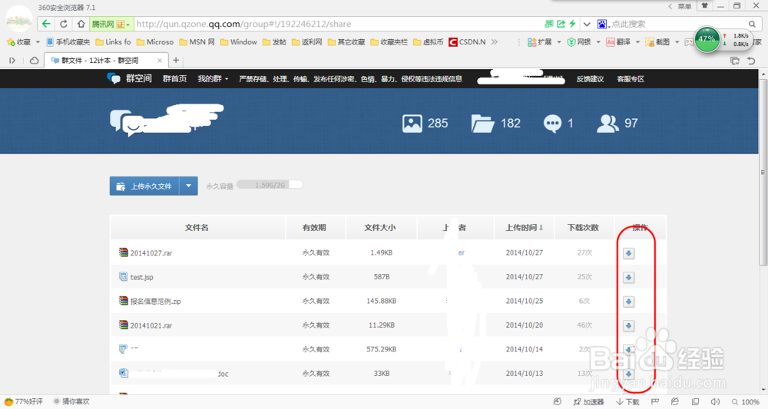Open the skin shirt icon in title bar

click(x=705, y=6)
